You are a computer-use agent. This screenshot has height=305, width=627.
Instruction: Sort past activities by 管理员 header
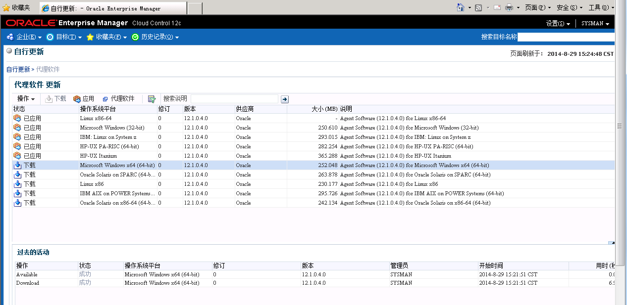[433, 266]
